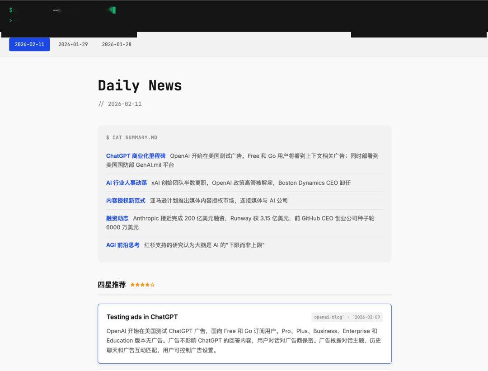Image resolution: width=488 pixels, height=371 pixels.
Task: Click the green > prompt in the header
Action: pos(11,20)
